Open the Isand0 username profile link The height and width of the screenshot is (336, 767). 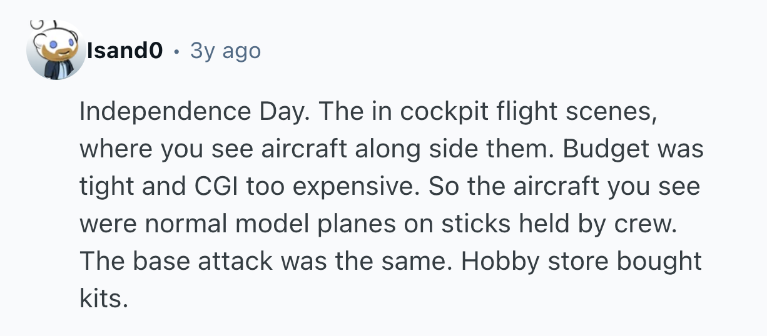point(125,51)
